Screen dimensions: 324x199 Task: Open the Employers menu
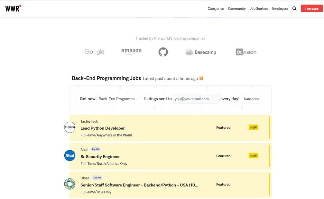[280, 9]
